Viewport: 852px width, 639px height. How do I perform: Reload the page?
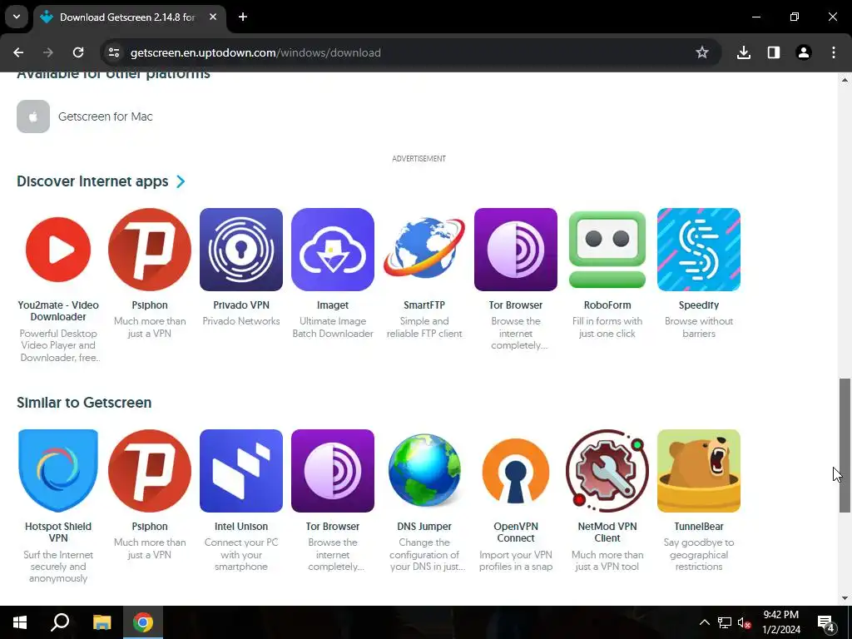78,52
